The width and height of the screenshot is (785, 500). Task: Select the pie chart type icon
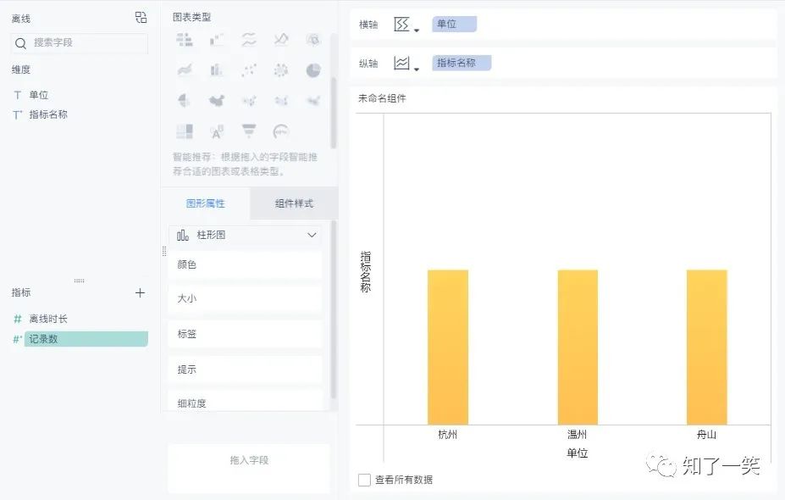click(x=313, y=69)
